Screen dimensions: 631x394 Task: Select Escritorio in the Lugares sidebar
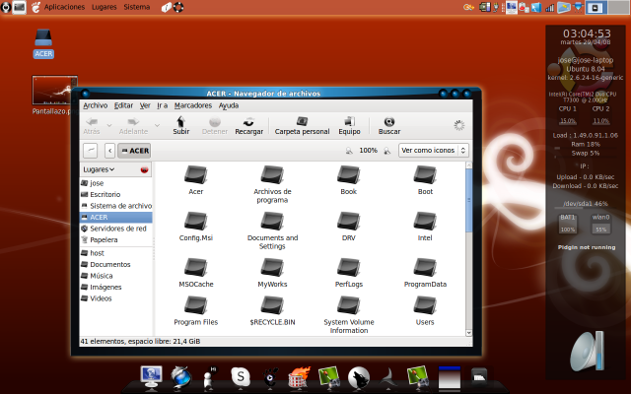[x=116, y=195]
